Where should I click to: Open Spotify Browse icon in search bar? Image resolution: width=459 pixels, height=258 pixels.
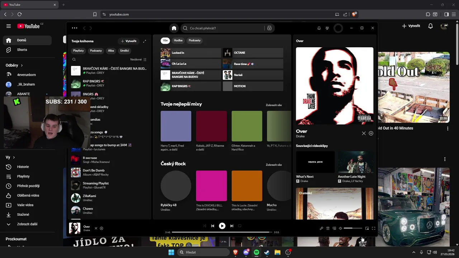click(x=269, y=28)
